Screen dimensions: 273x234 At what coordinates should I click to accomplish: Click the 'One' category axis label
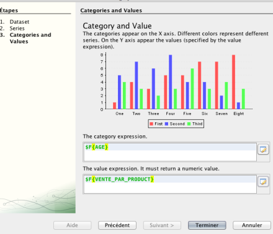[x=120, y=114]
